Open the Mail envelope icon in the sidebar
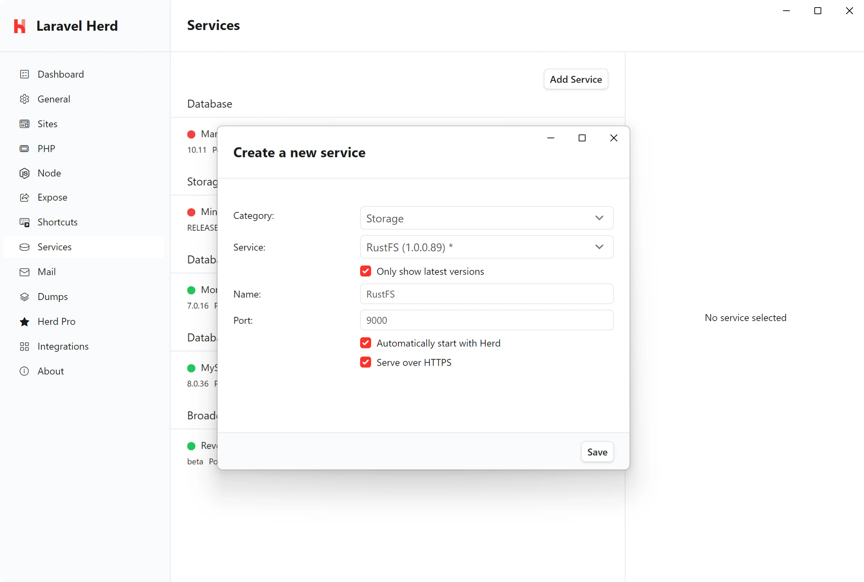The width and height of the screenshot is (864, 582). pos(24,272)
